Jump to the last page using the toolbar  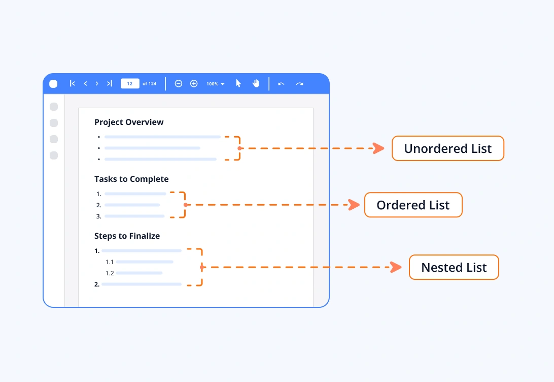click(109, 83)
